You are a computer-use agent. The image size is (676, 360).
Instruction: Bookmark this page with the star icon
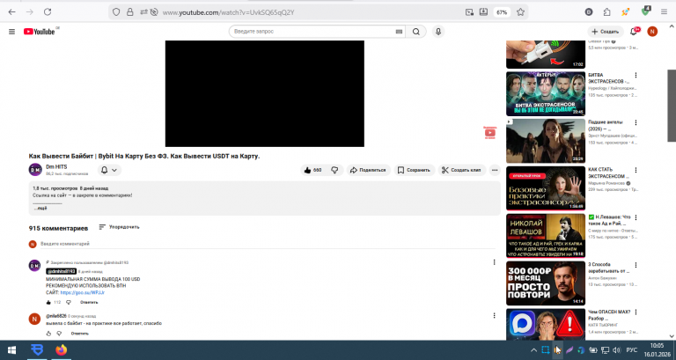[x=521, y=12]
